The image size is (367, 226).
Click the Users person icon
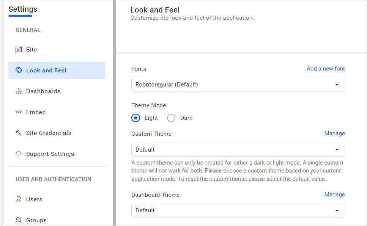(x=19, y=199)
